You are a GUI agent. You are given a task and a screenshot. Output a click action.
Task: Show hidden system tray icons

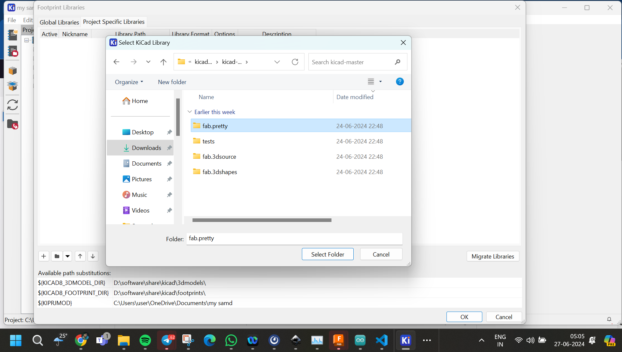pos(481,341)
